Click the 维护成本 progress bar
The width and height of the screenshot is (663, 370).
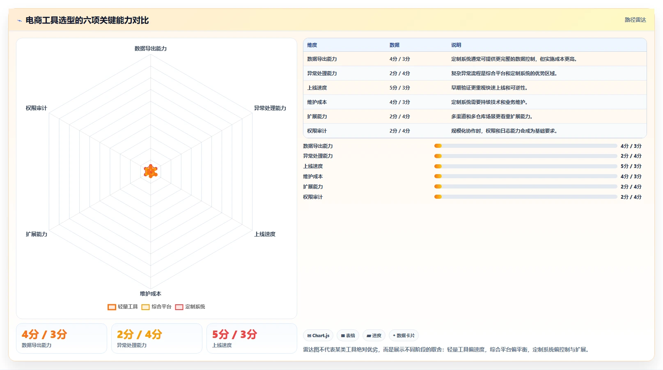[526, 176]
